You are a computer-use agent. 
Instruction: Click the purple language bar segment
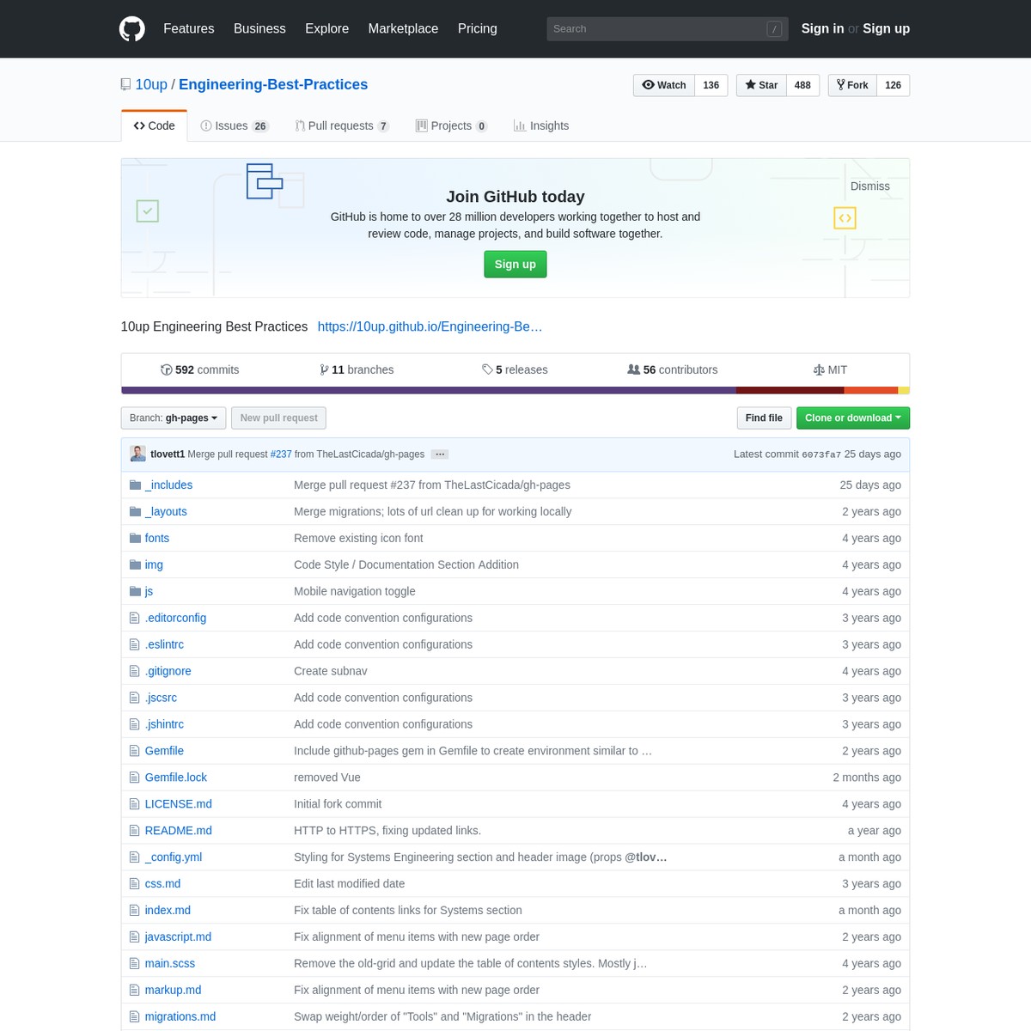click(429, 390)
